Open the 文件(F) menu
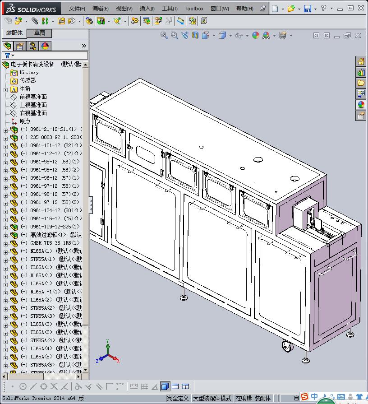368x404 pixels. point(77,9)
